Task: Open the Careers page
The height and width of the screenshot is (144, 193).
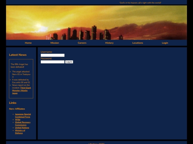Action: pos(82,43)
